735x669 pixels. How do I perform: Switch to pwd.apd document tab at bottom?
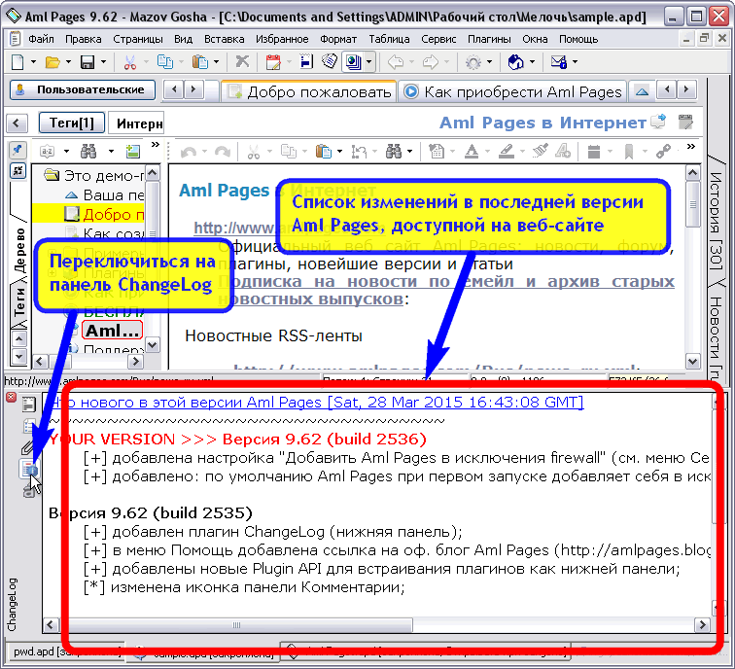[x=65, y=651]
